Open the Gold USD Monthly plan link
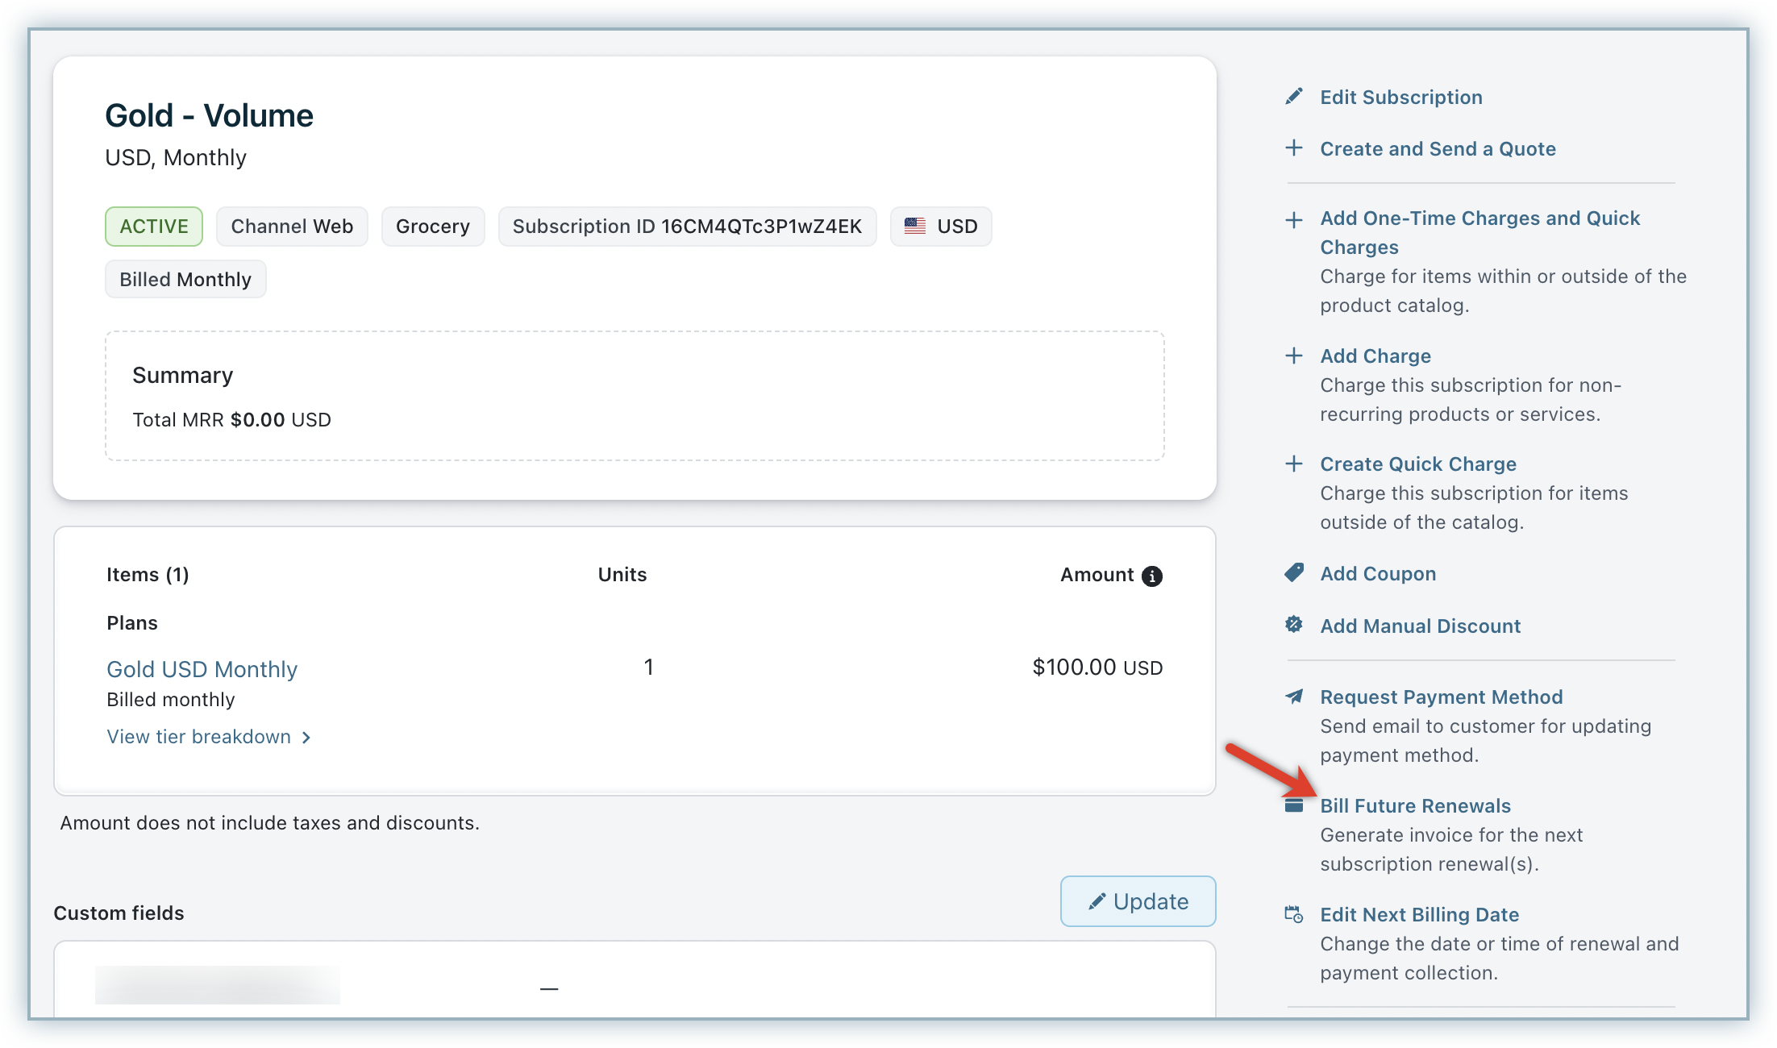The height and width of the screenshot is (1048, 1777). (x=202, y=669)
